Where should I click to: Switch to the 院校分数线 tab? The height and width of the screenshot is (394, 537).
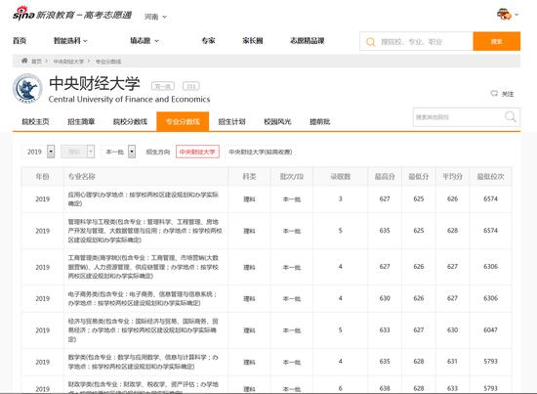[130, 122]
